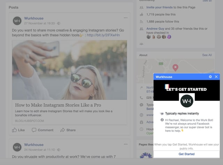Image resolution: width=223 pixels, height=165 pixels.
Task: Click Wurkhouse avatar on 24 November post
Action: (x=17, y=147)
